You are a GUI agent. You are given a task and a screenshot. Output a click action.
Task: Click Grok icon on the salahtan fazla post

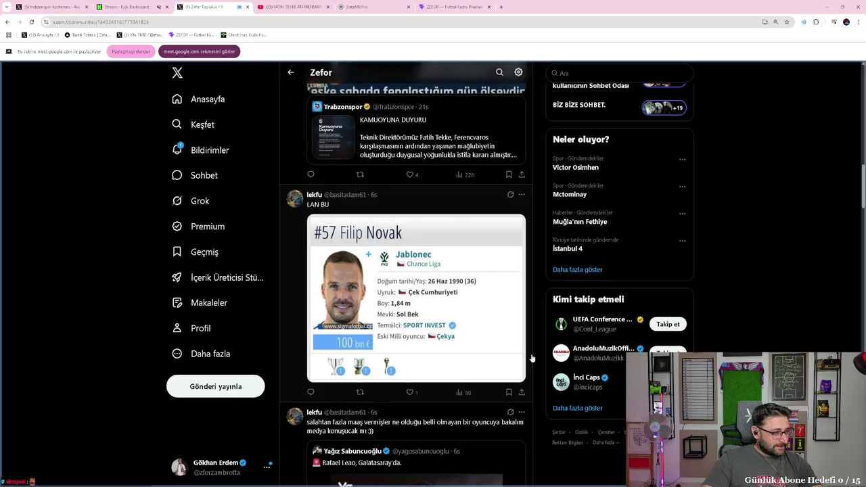point(510,412)
